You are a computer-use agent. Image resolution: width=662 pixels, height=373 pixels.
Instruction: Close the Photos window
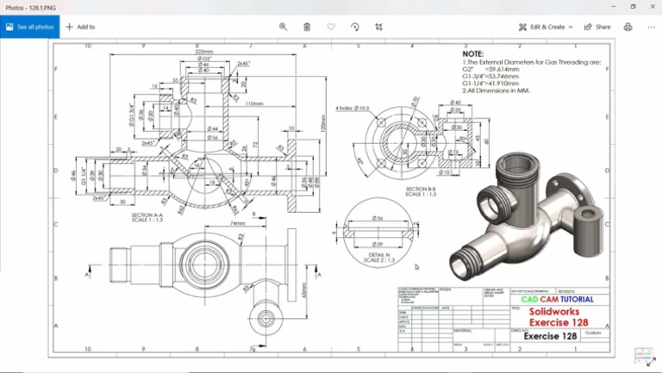pyautogui.click(x=652, y=7)
